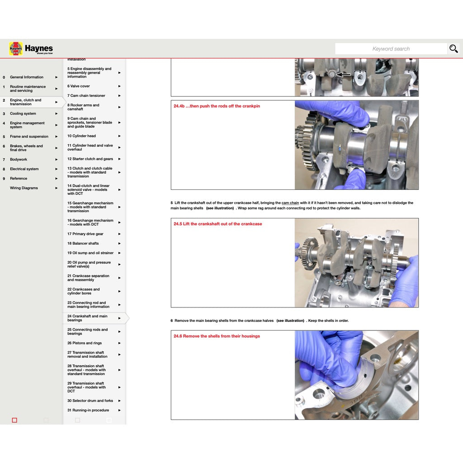Expand the Wiring Diagrams section arrow
Viewport: 463px width, 463px height.
[x=56, y=188]
